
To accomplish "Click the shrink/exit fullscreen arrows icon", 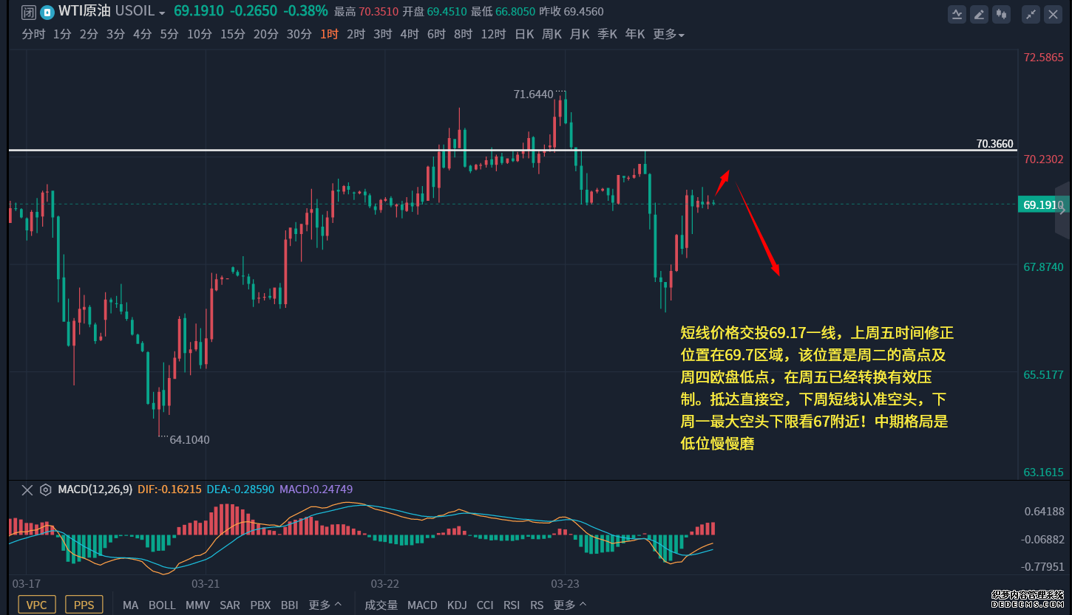I will pos(1030,13).
